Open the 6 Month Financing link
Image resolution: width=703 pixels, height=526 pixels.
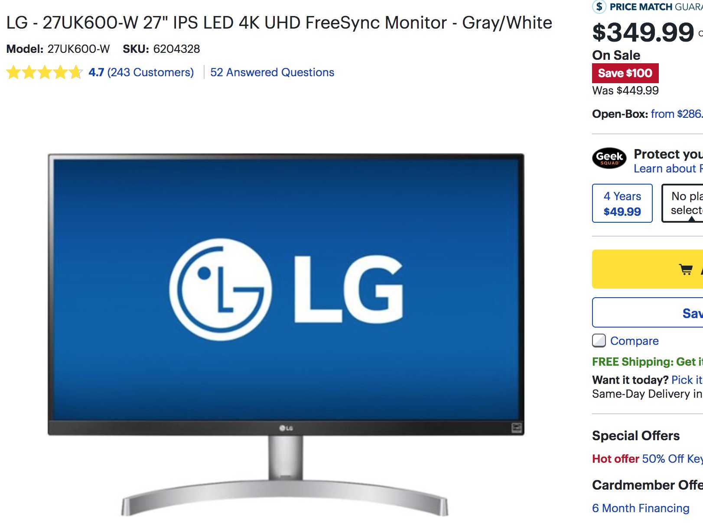click(641, 508)
